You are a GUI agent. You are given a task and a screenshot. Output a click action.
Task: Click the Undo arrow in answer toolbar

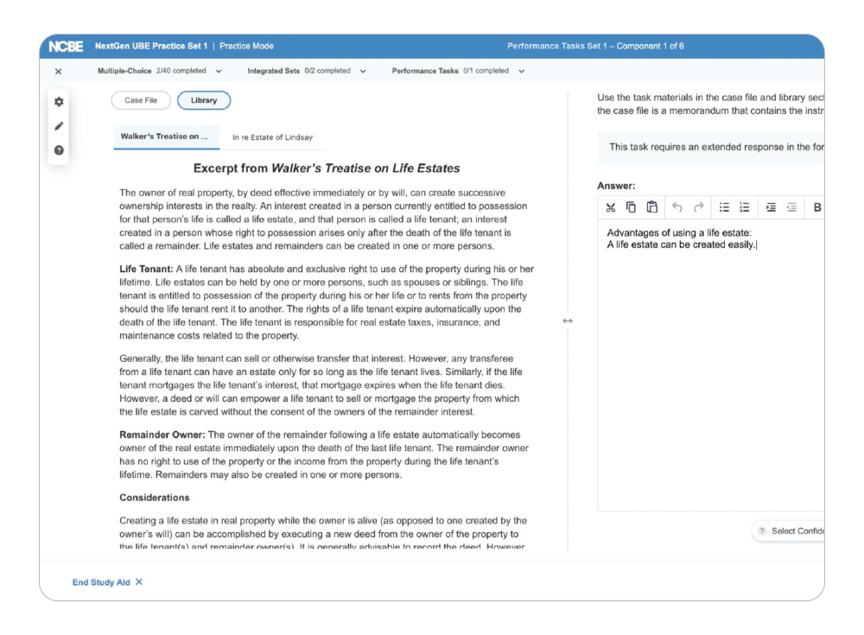pos(677,207)
